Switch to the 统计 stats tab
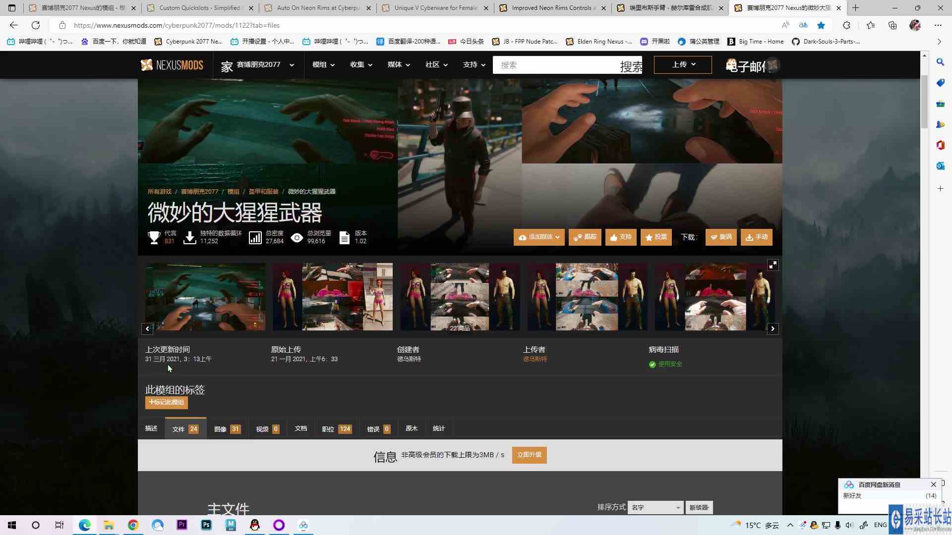Image resolution: width=952 pixels, height=535 pixels. click(439, 429)
